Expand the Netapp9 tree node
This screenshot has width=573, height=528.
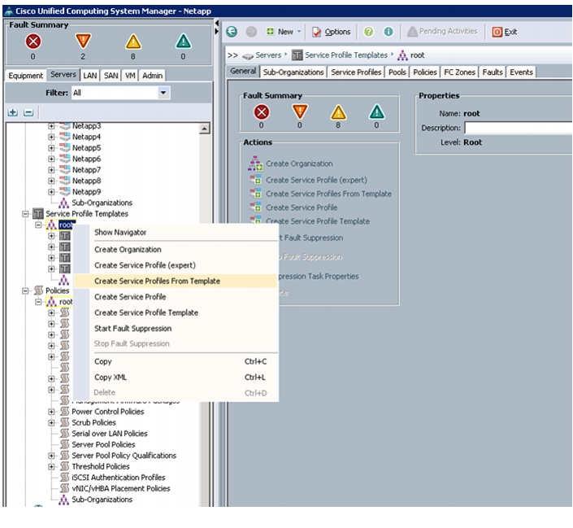pos(51,192)
